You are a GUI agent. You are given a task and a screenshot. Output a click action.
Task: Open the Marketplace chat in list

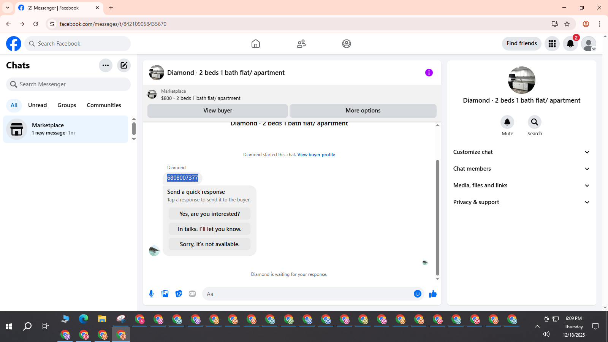tap(66, 129)
